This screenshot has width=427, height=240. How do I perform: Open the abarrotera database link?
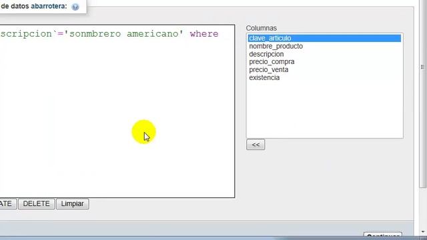pyautogui.click(x=49, y=6)
